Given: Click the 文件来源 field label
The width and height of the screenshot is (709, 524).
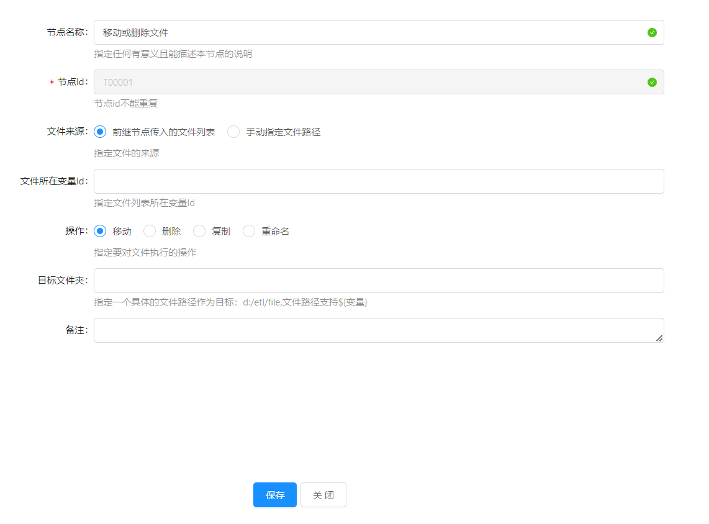Looking at the screenshot, I should (66, 132).
